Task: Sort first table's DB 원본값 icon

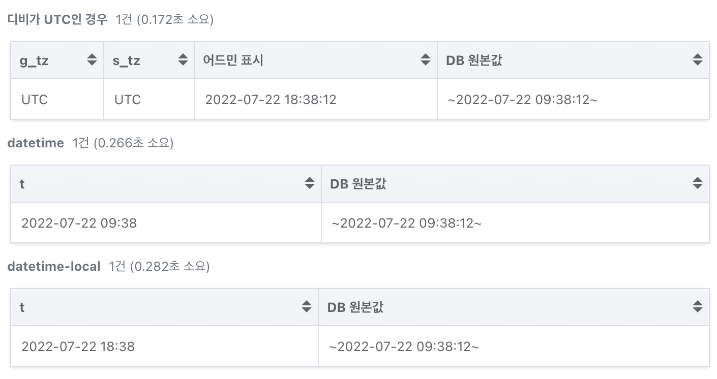Action: [698, 60]
